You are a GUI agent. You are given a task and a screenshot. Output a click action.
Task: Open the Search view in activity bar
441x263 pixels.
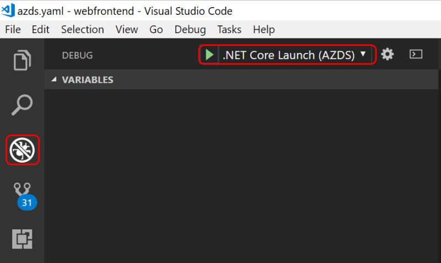click(22, 105)
